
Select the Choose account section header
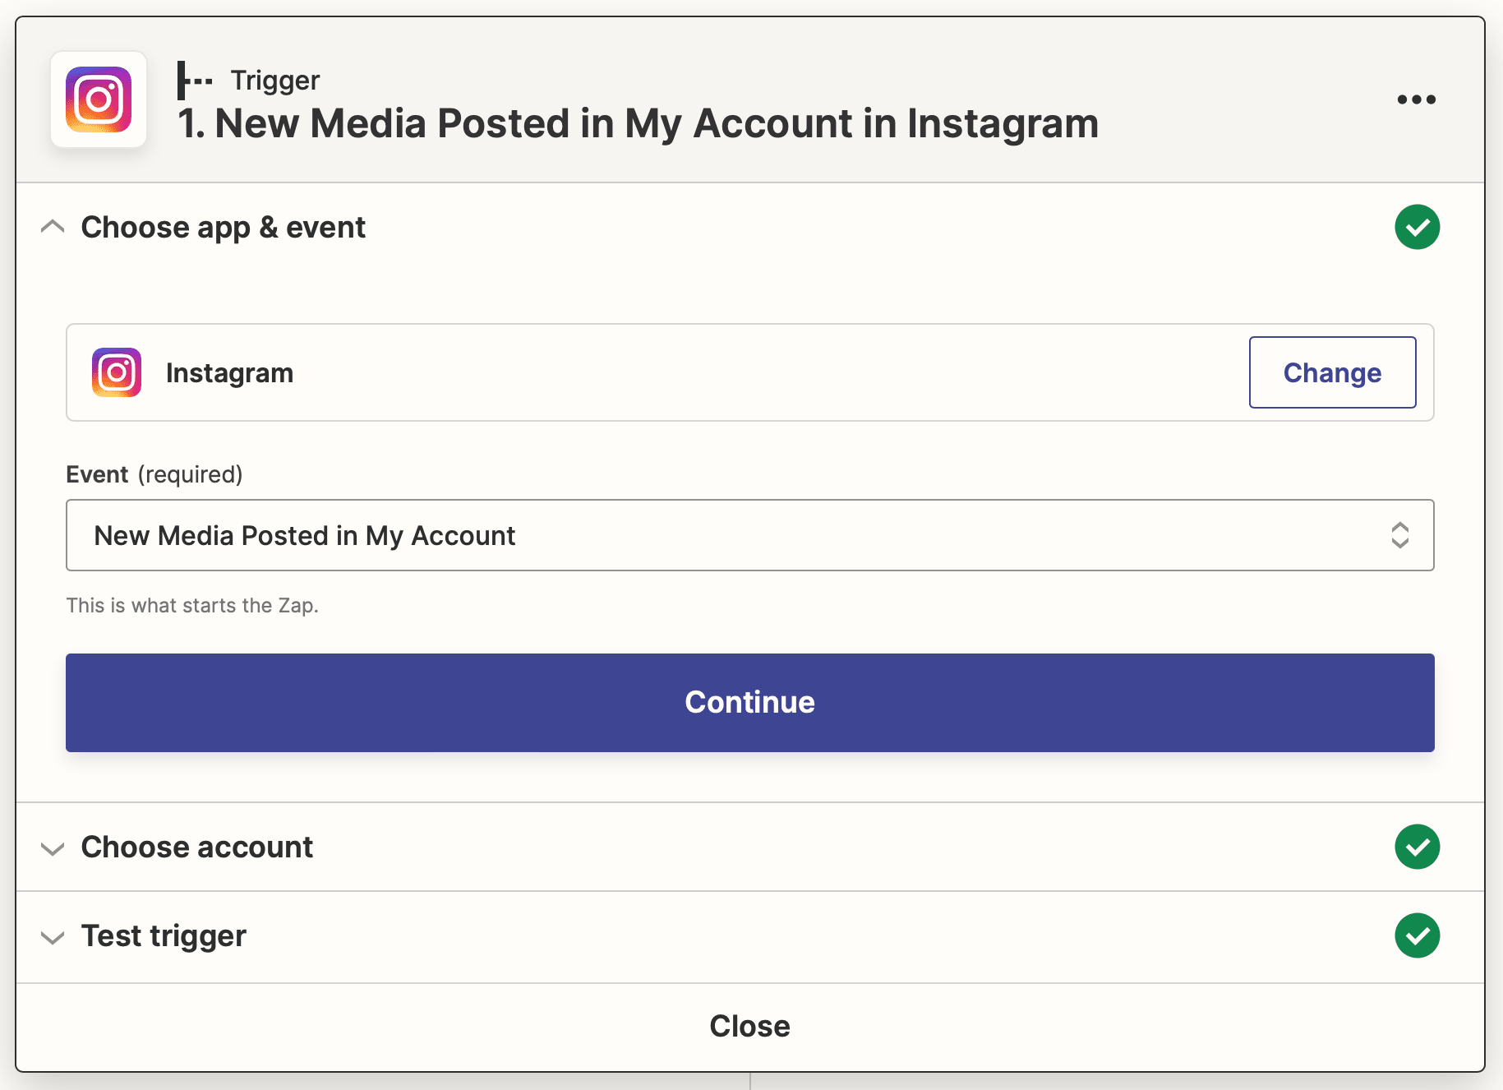click(196, 847)
